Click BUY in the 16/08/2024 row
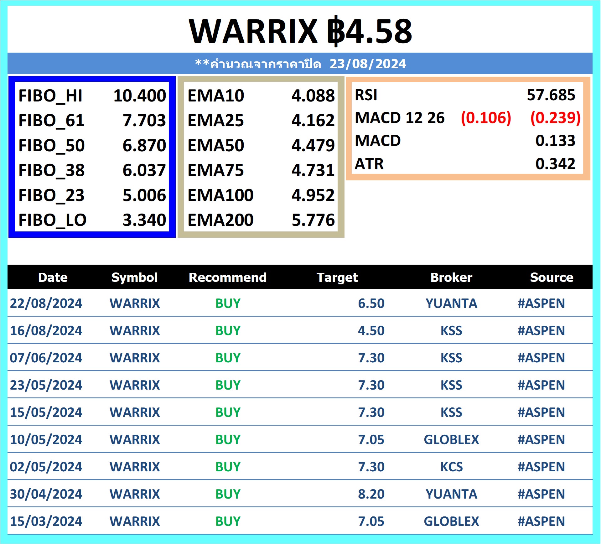Viewport: 601px width, 544px height. point(228,331)
